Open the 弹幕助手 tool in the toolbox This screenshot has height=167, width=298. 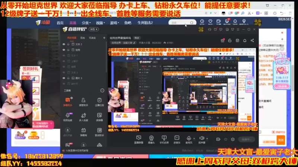(x=68, y=102)
